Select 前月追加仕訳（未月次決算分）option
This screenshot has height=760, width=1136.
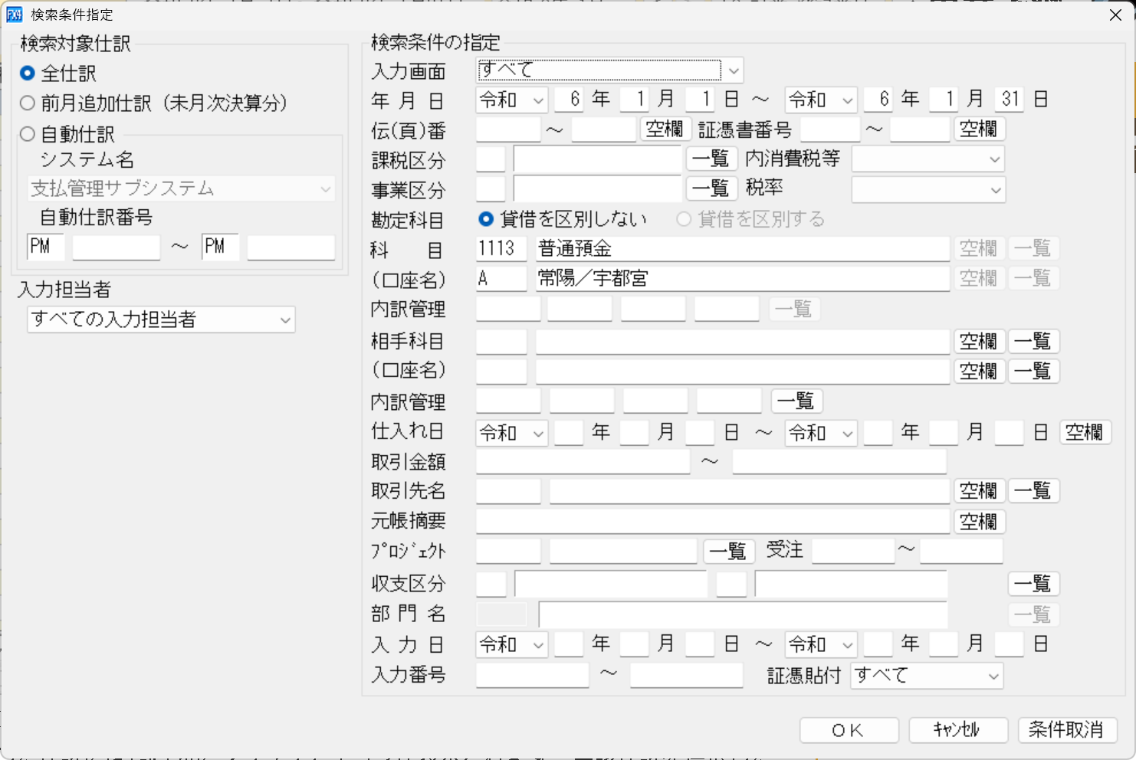[x=28, y=103]
